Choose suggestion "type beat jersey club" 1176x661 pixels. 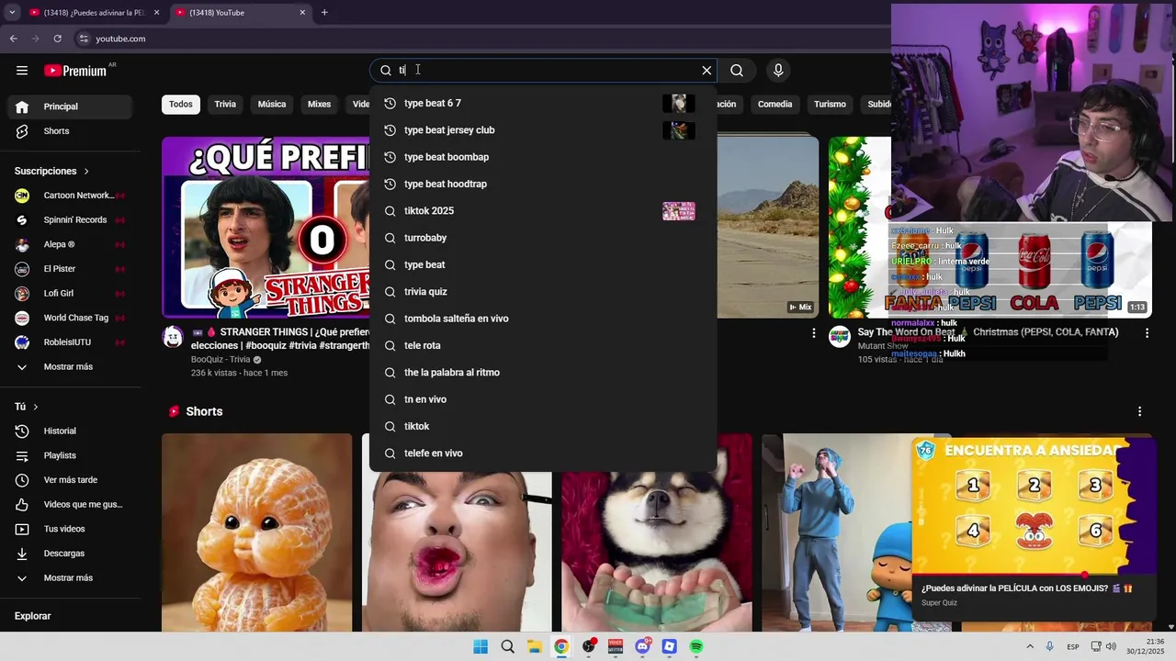[x=542, y=130]
